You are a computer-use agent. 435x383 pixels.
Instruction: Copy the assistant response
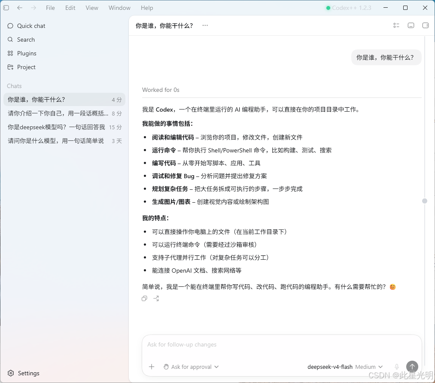coord(144,298)
